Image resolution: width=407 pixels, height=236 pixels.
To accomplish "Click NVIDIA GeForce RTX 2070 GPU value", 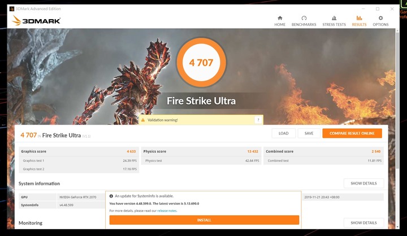I will pyautogui.click(x=78, y=197).
